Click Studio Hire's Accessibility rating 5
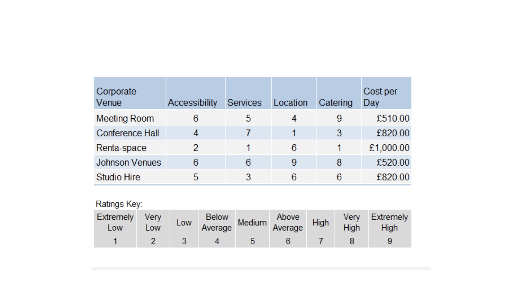Viewport: 523px width, 308px height. (x=196, y=177)
